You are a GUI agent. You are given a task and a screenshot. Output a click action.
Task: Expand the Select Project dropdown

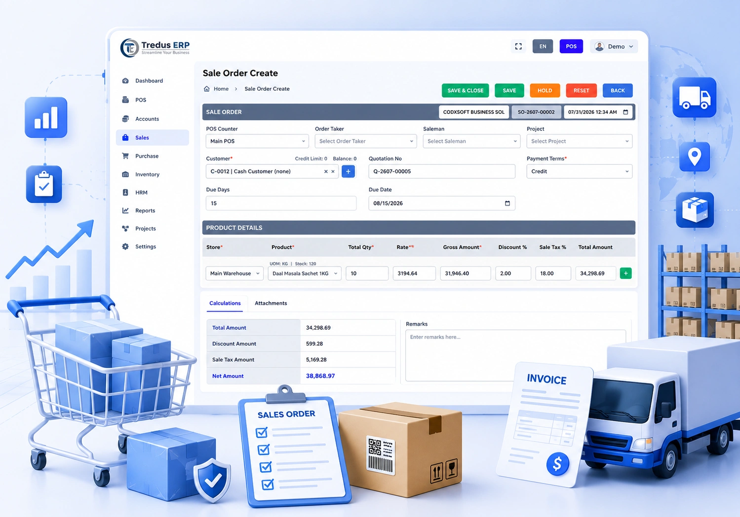pyautogui.click(x=580, y=141)
